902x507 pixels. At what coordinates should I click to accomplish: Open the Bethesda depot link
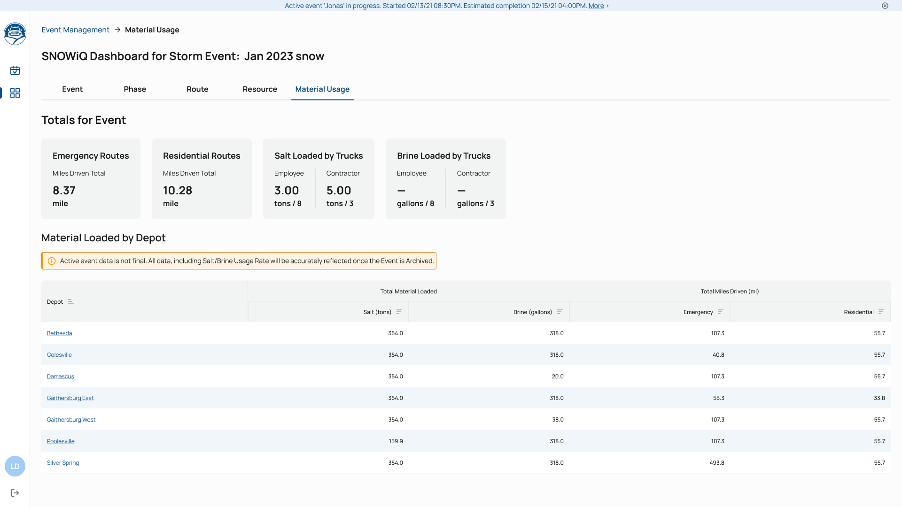point(60,333)
